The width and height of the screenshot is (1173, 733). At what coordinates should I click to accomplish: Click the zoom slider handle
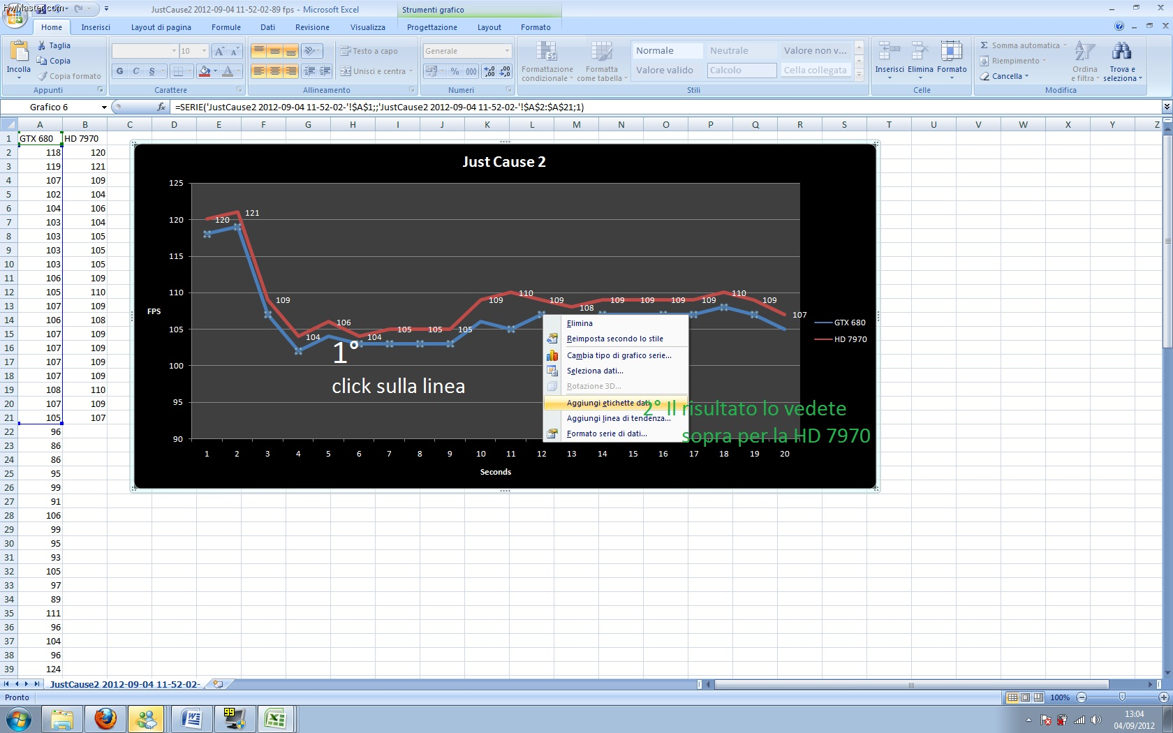click(x=1122, y=697)
